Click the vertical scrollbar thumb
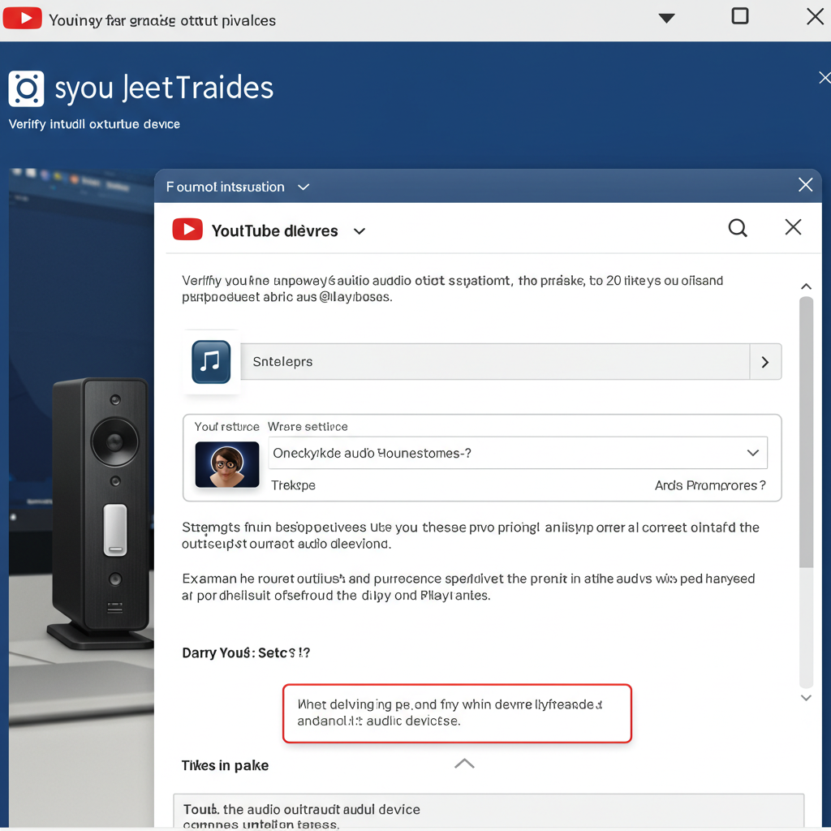831x831 pixels. tap(806, 432)
